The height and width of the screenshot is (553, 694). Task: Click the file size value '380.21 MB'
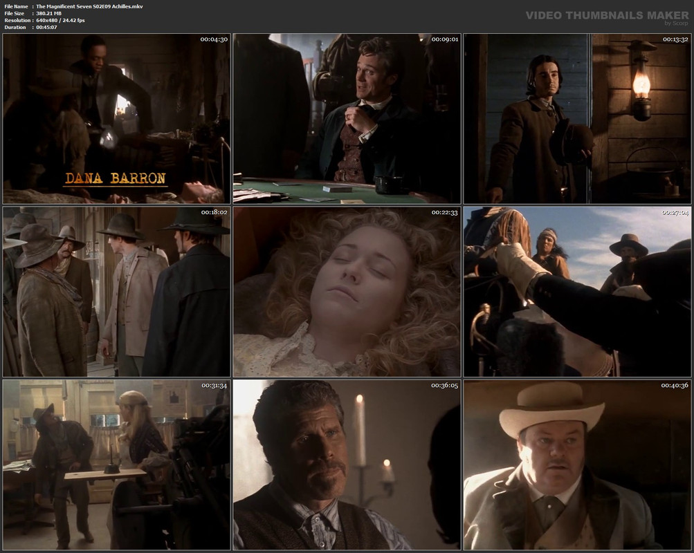click(48, 13)
